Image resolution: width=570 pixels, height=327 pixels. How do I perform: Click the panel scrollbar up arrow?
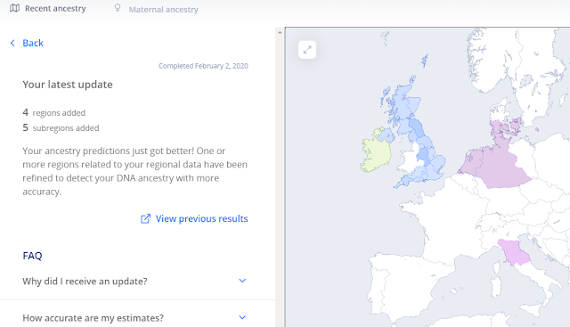coord(280,32)
